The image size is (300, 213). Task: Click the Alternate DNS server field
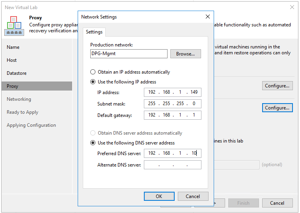(172, 165)
